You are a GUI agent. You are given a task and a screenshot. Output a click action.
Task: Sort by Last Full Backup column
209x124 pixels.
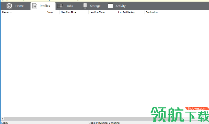pos(131,12)
